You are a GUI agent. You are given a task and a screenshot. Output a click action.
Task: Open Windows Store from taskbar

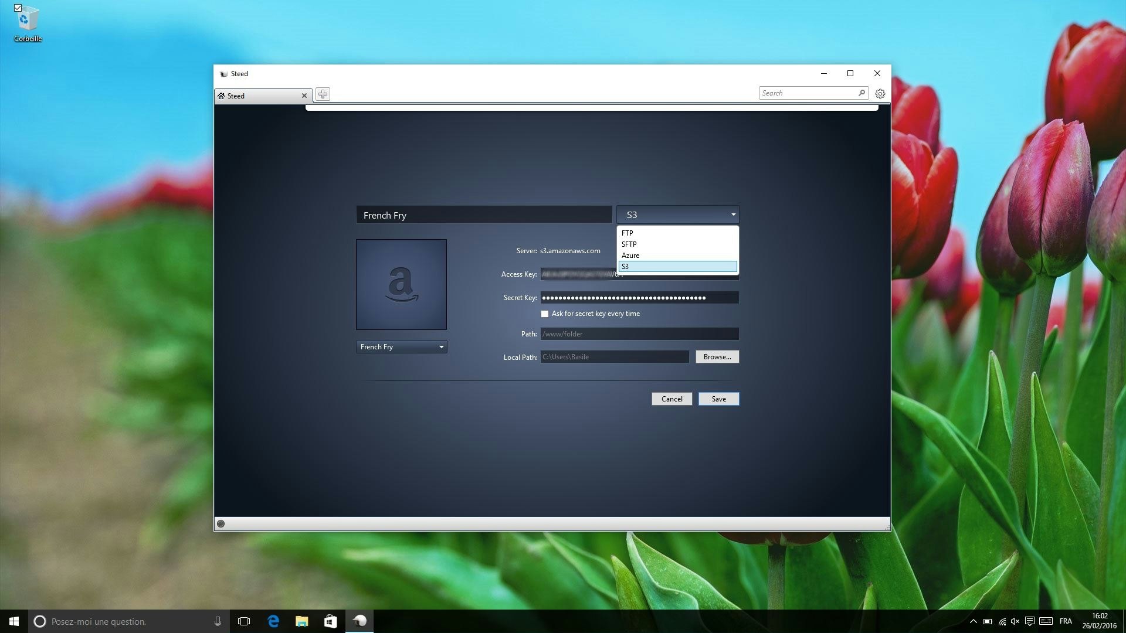(x=330, y=621)
